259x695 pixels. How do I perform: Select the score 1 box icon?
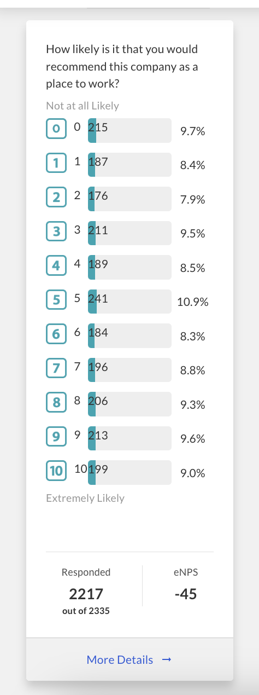pyautogui.click(x=56, y=163)
